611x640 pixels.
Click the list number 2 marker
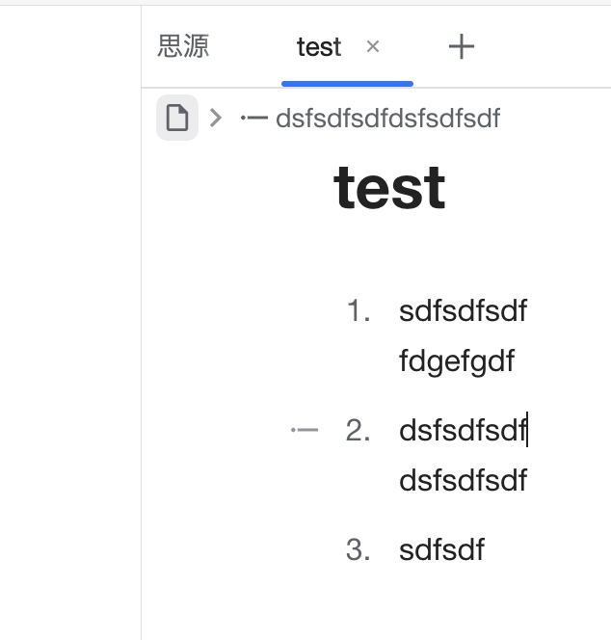(x=359, y=431)
